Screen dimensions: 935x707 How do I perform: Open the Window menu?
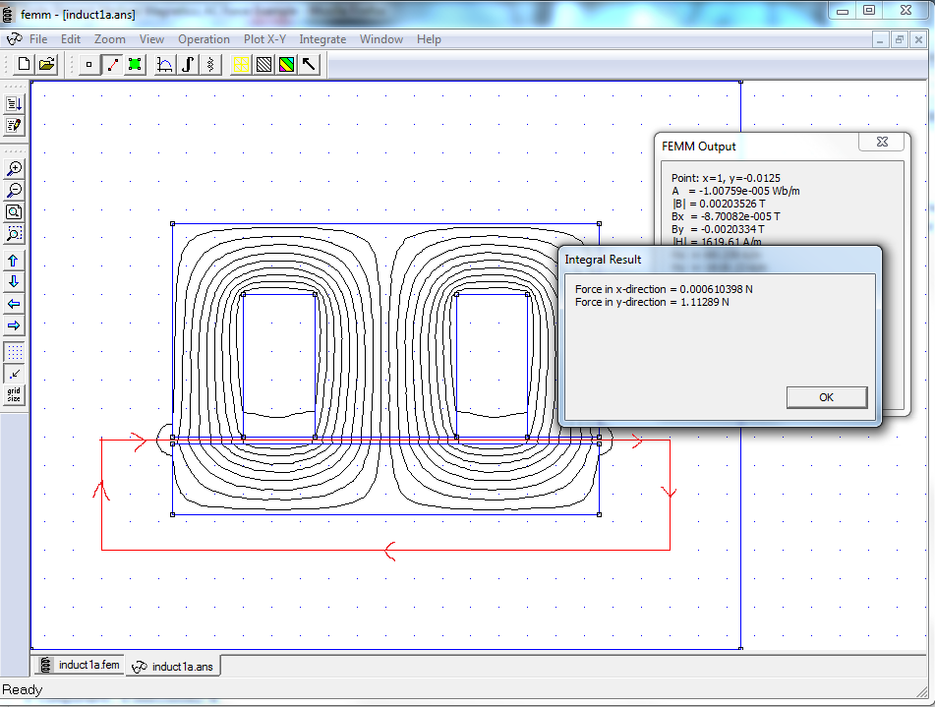pos(381,39)
